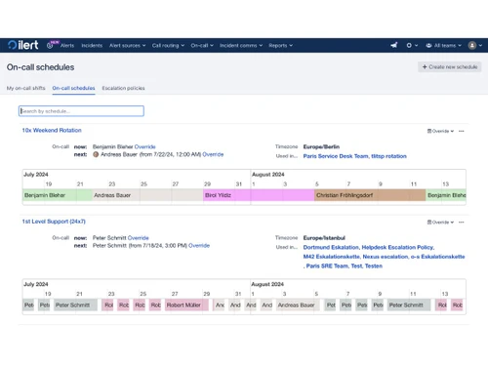The height and width of the screenshot is (366, 488).
Task: Click Andreas Bauer's avatar icon
Action: coord(96,154)
